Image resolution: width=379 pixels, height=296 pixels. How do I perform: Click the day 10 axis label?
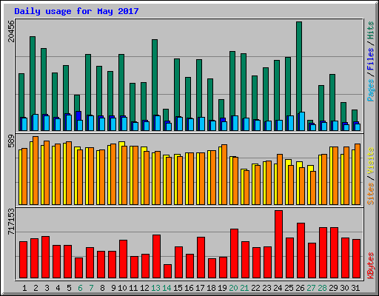pos(122,288)
